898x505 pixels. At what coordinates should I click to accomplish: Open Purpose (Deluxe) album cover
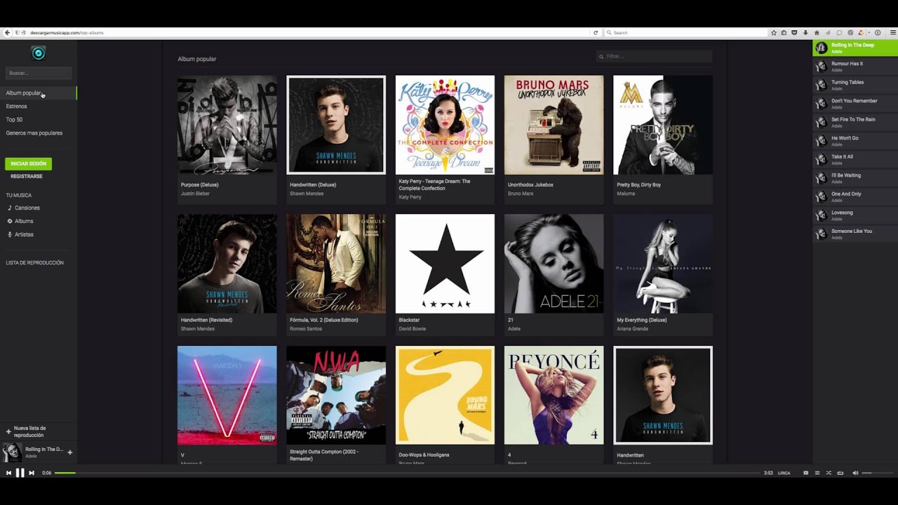pos(227,125)
